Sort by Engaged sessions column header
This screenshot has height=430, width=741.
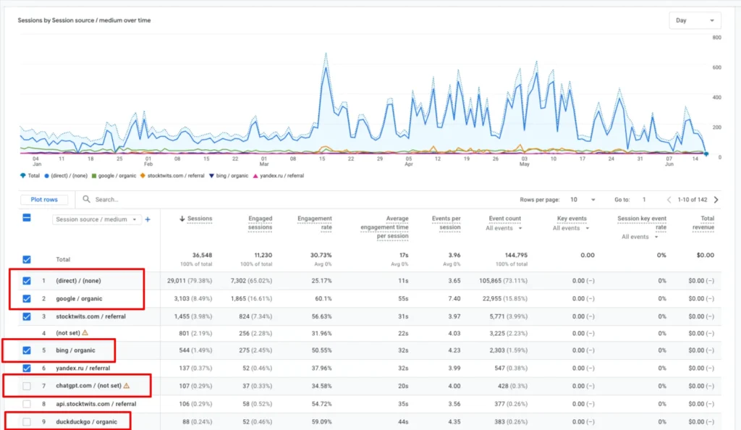[x=260, y=222]
